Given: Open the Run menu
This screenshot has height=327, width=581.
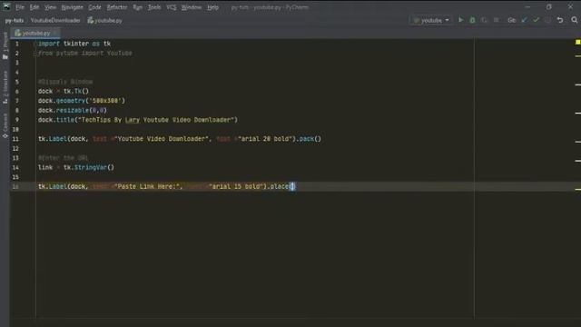Looking at the screenshot, I should 137,7.
